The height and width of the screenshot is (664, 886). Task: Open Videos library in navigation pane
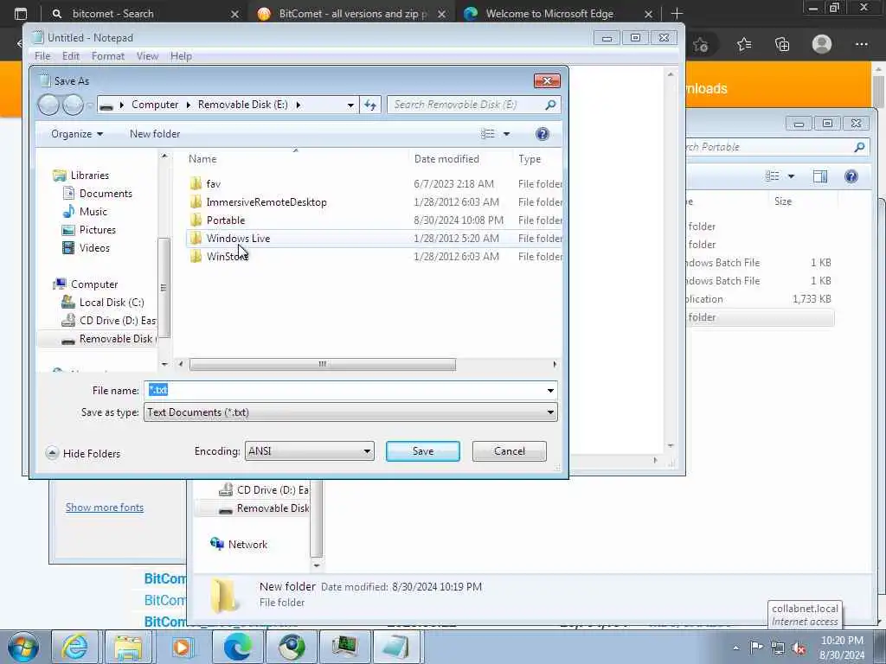pos(94,248)
